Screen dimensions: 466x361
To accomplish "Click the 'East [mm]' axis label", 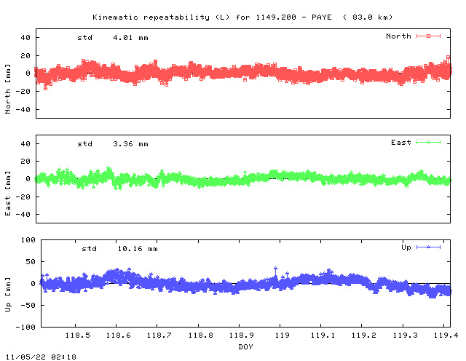I will (x=8, y=194).
